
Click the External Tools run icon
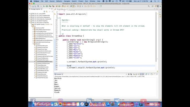point(53,6)
